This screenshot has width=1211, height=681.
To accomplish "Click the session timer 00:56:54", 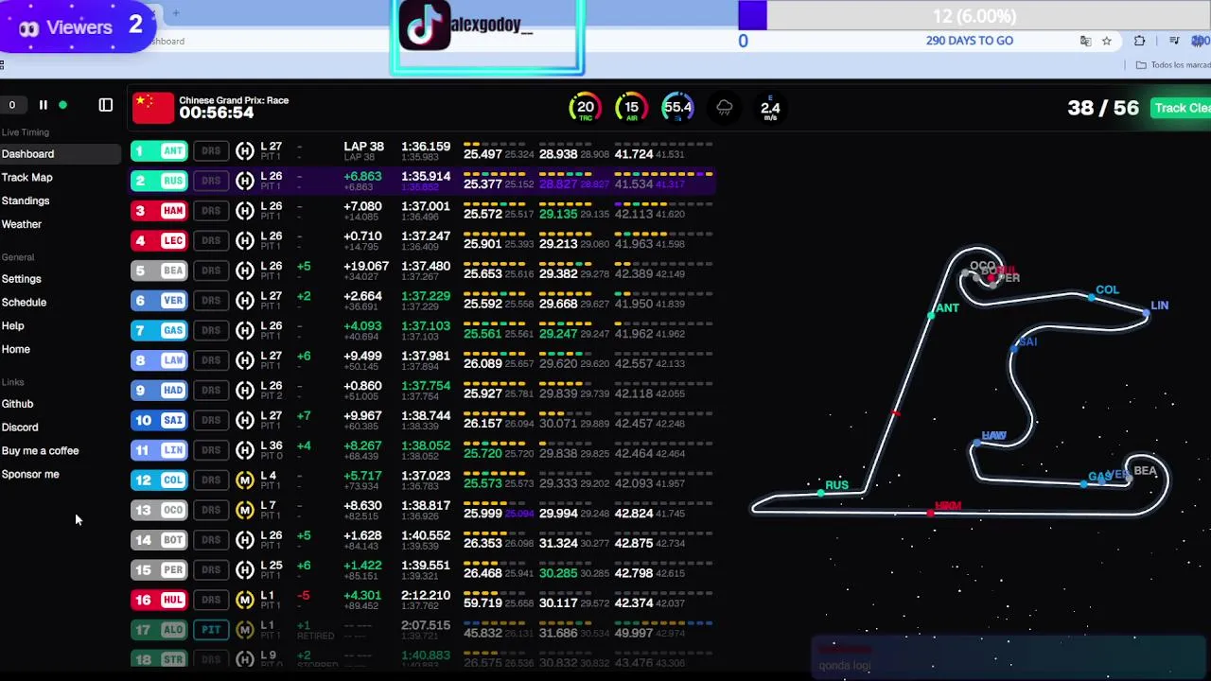I will tap(217, 113).
